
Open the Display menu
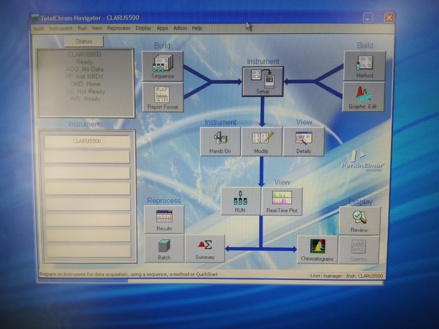(143, 28)
